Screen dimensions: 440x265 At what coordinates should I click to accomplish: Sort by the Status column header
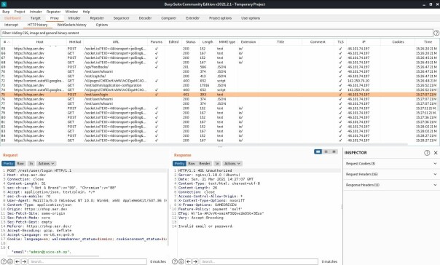(191, 41)
